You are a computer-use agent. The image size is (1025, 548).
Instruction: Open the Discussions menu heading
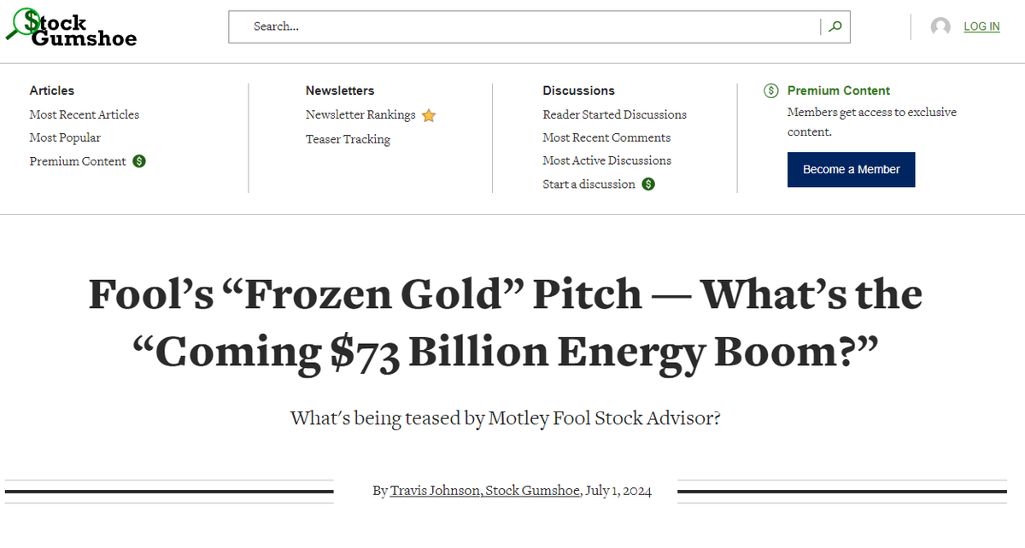pos(578,90)
